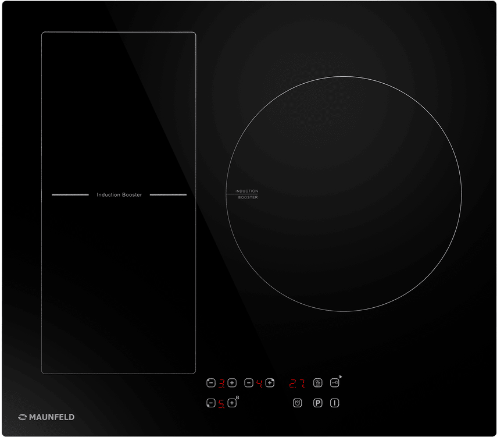This screenshot has width=497, height=437.
Task: Select the red level 3 display
Action: point(221,383)
